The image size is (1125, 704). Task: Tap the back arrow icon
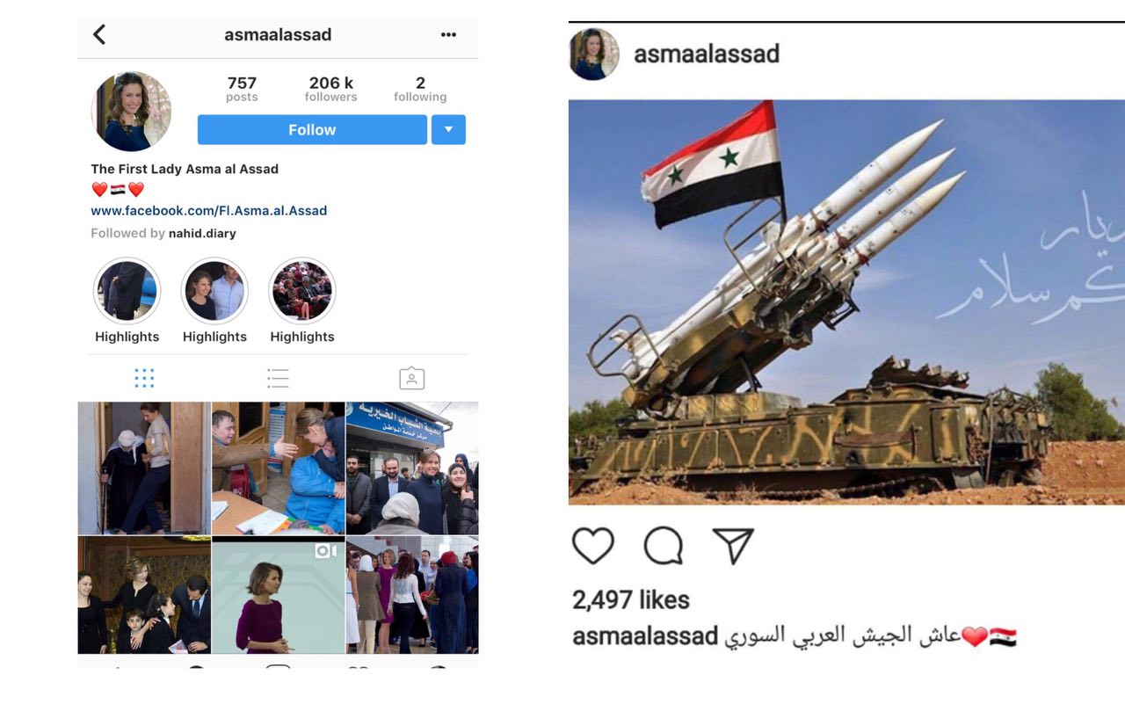click(x=99, y=34)
